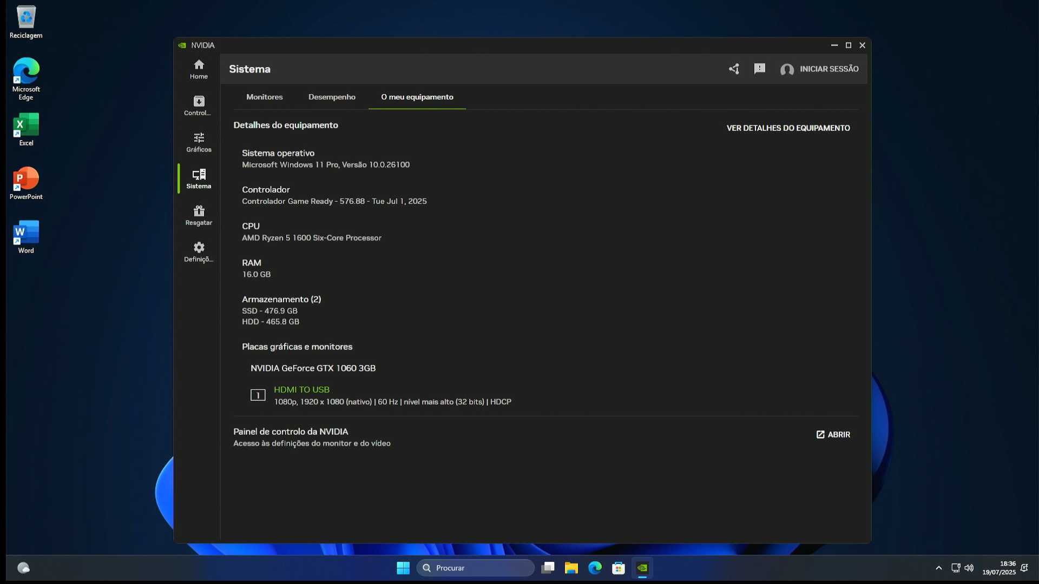Click 'HDD - 465.8 GB' storage entry

271,322
